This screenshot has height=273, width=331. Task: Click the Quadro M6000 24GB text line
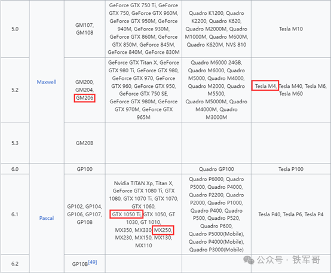click(216, 63)
